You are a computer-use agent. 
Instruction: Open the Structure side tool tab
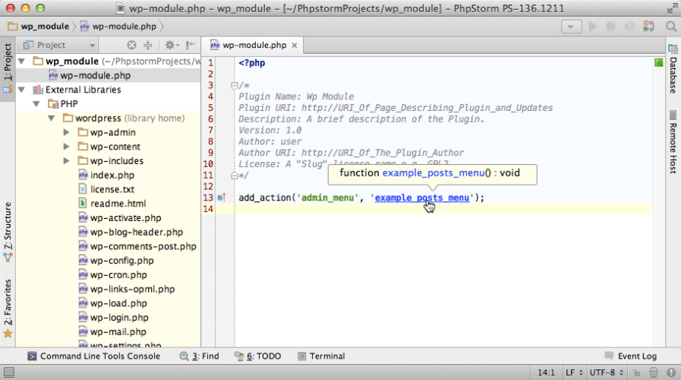pyautogui.click(x=8, y=231)
